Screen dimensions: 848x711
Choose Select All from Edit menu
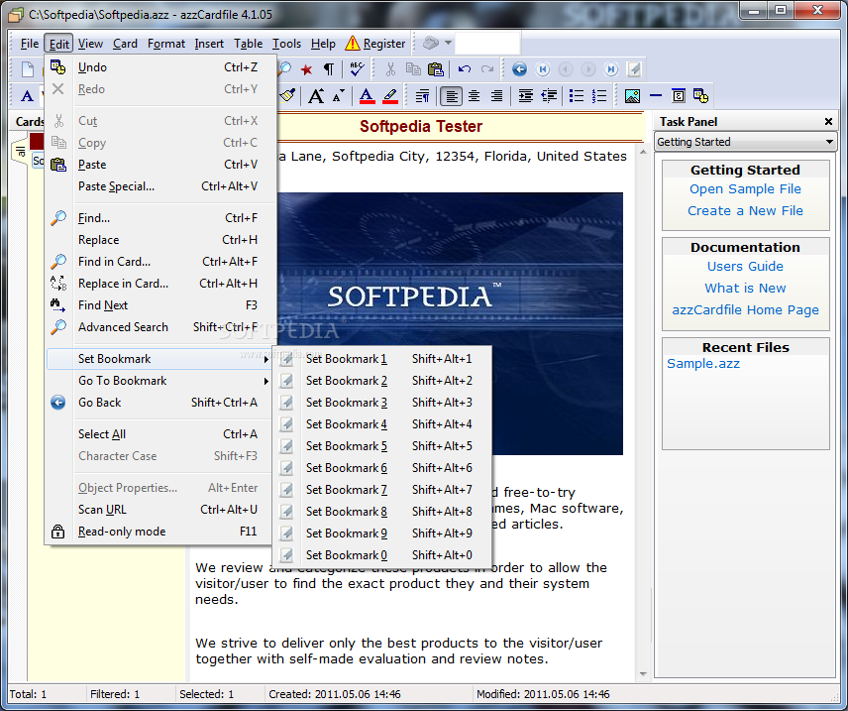coord(159,434)
